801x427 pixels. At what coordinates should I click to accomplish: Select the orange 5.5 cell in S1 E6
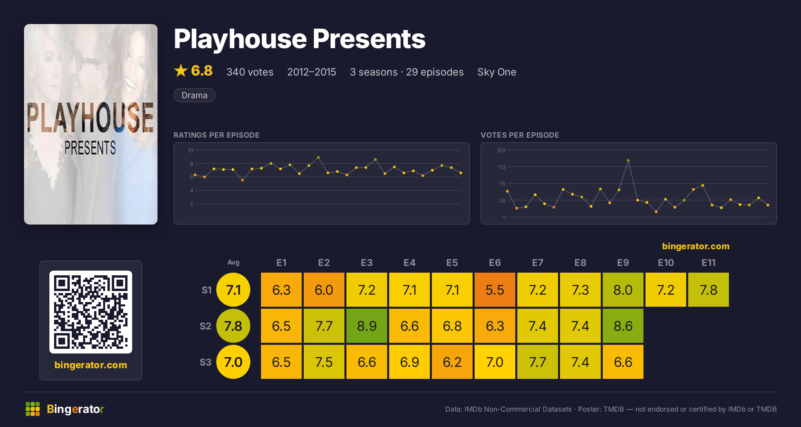coord(495,290)
